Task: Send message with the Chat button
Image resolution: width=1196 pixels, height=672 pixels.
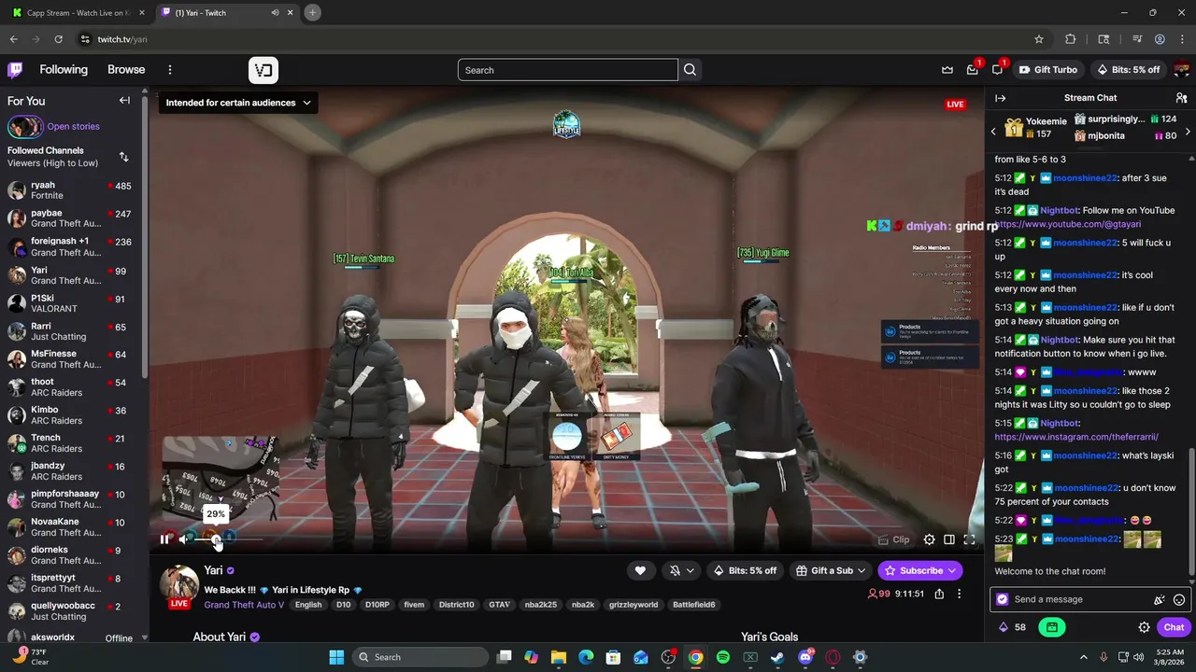Action: 1175,627
